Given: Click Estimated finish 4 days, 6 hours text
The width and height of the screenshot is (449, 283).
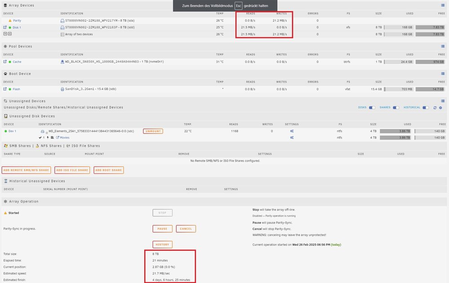Looking at the screenshot, I should (171, 280).
